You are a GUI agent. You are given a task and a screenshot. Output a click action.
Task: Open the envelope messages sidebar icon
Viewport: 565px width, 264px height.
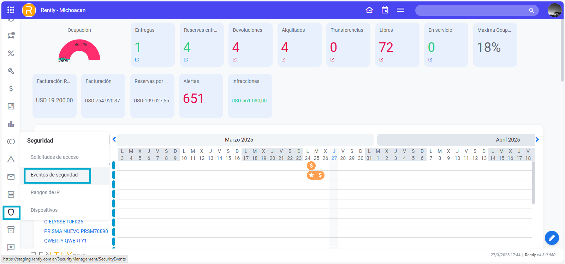click(11, 177)
